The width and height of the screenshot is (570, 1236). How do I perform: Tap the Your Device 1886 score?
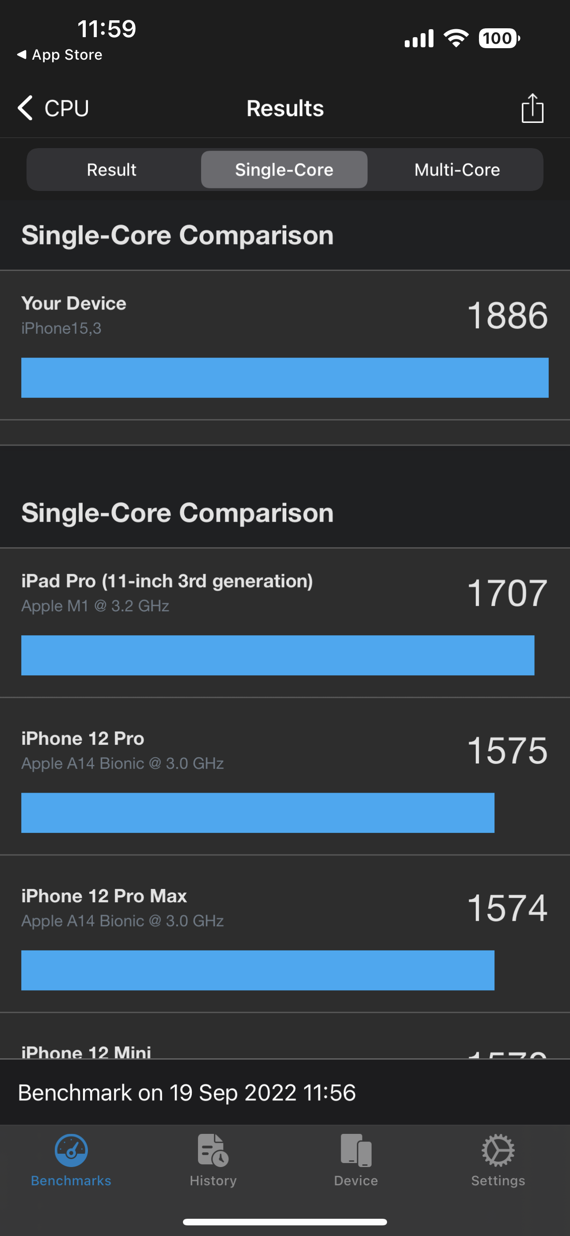pyautogui.click(x=507, y=316)
